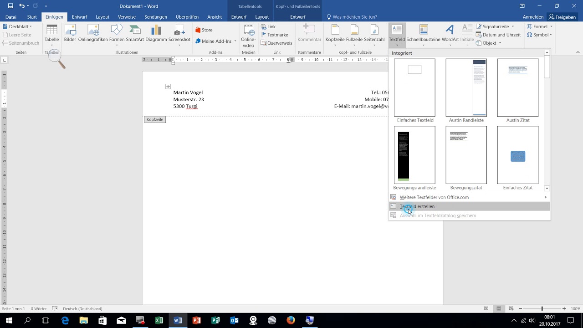
Task: Open the Sendungen tab
Action: [156, 17]
